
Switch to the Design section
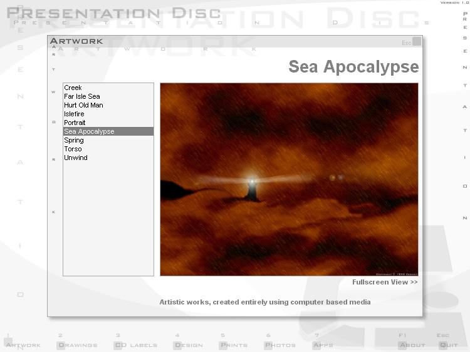(188, 344)
